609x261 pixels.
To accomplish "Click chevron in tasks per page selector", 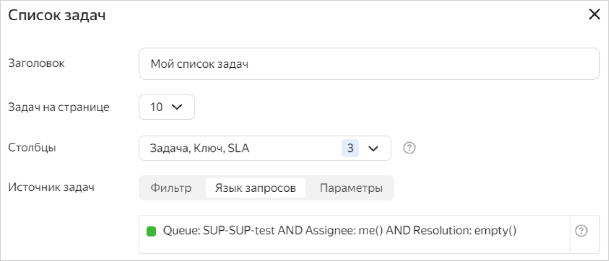I will pos(177,107).
